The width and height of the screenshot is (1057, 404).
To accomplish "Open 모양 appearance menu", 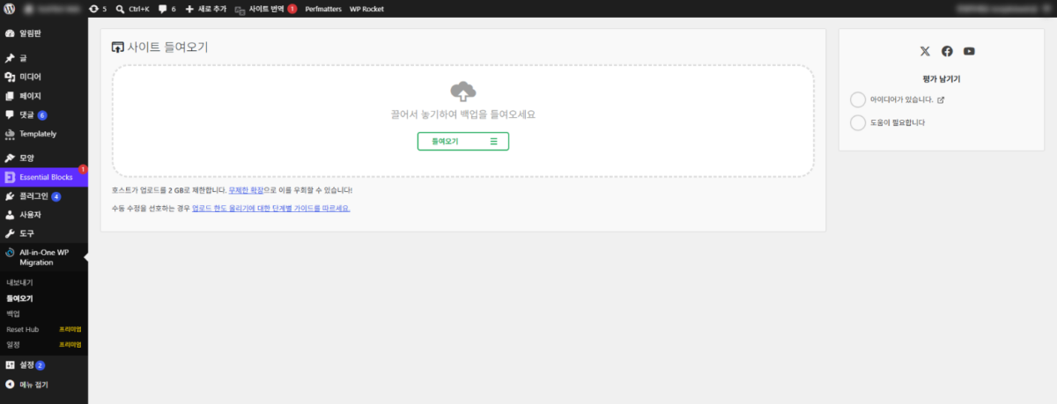I will click(x=44, y=158).
